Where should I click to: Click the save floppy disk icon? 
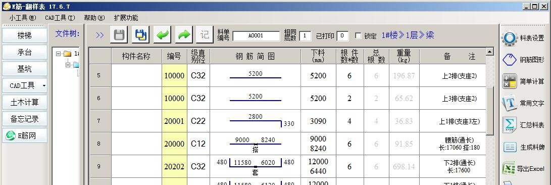click(119, 35)
